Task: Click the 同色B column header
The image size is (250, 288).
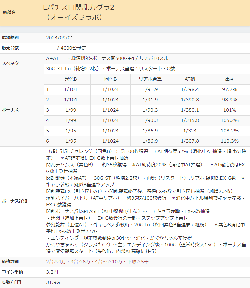Action: click(x=110, y=79)
